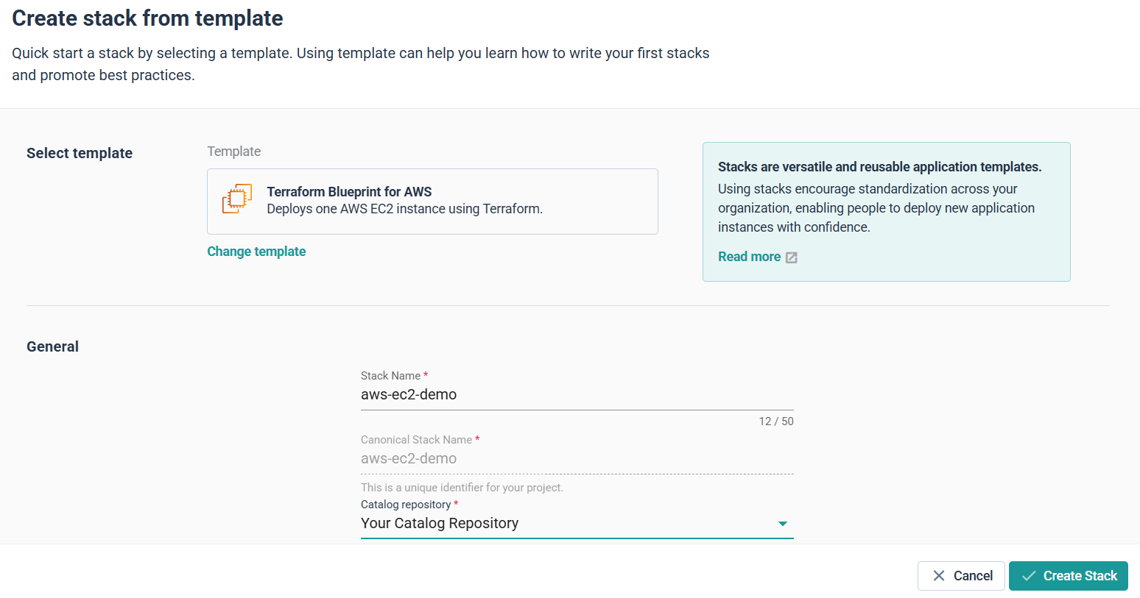
Task: Click the AWS EC2 chip icon in template card
Action: pyautogui.click(x=237, y=199)
